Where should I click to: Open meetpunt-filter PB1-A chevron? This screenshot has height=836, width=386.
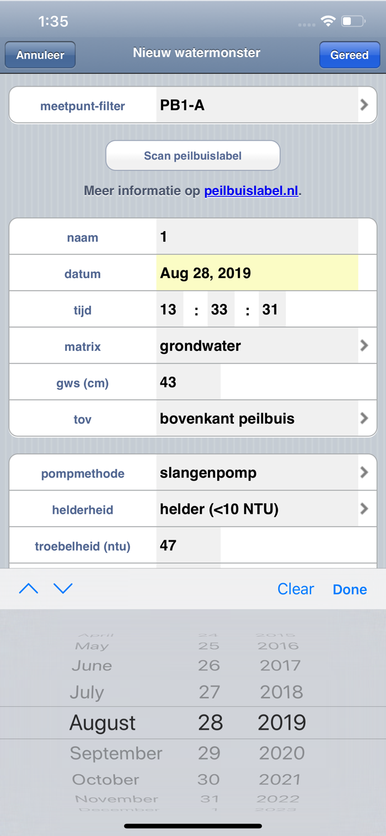click(x=364, y=105)
